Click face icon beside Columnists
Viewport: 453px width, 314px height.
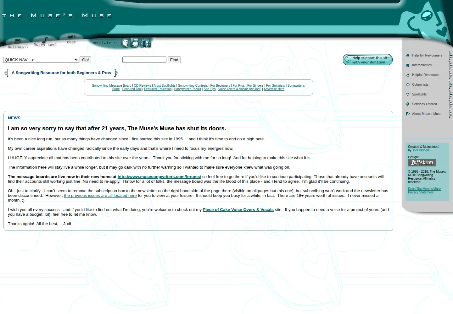point(408,85)
